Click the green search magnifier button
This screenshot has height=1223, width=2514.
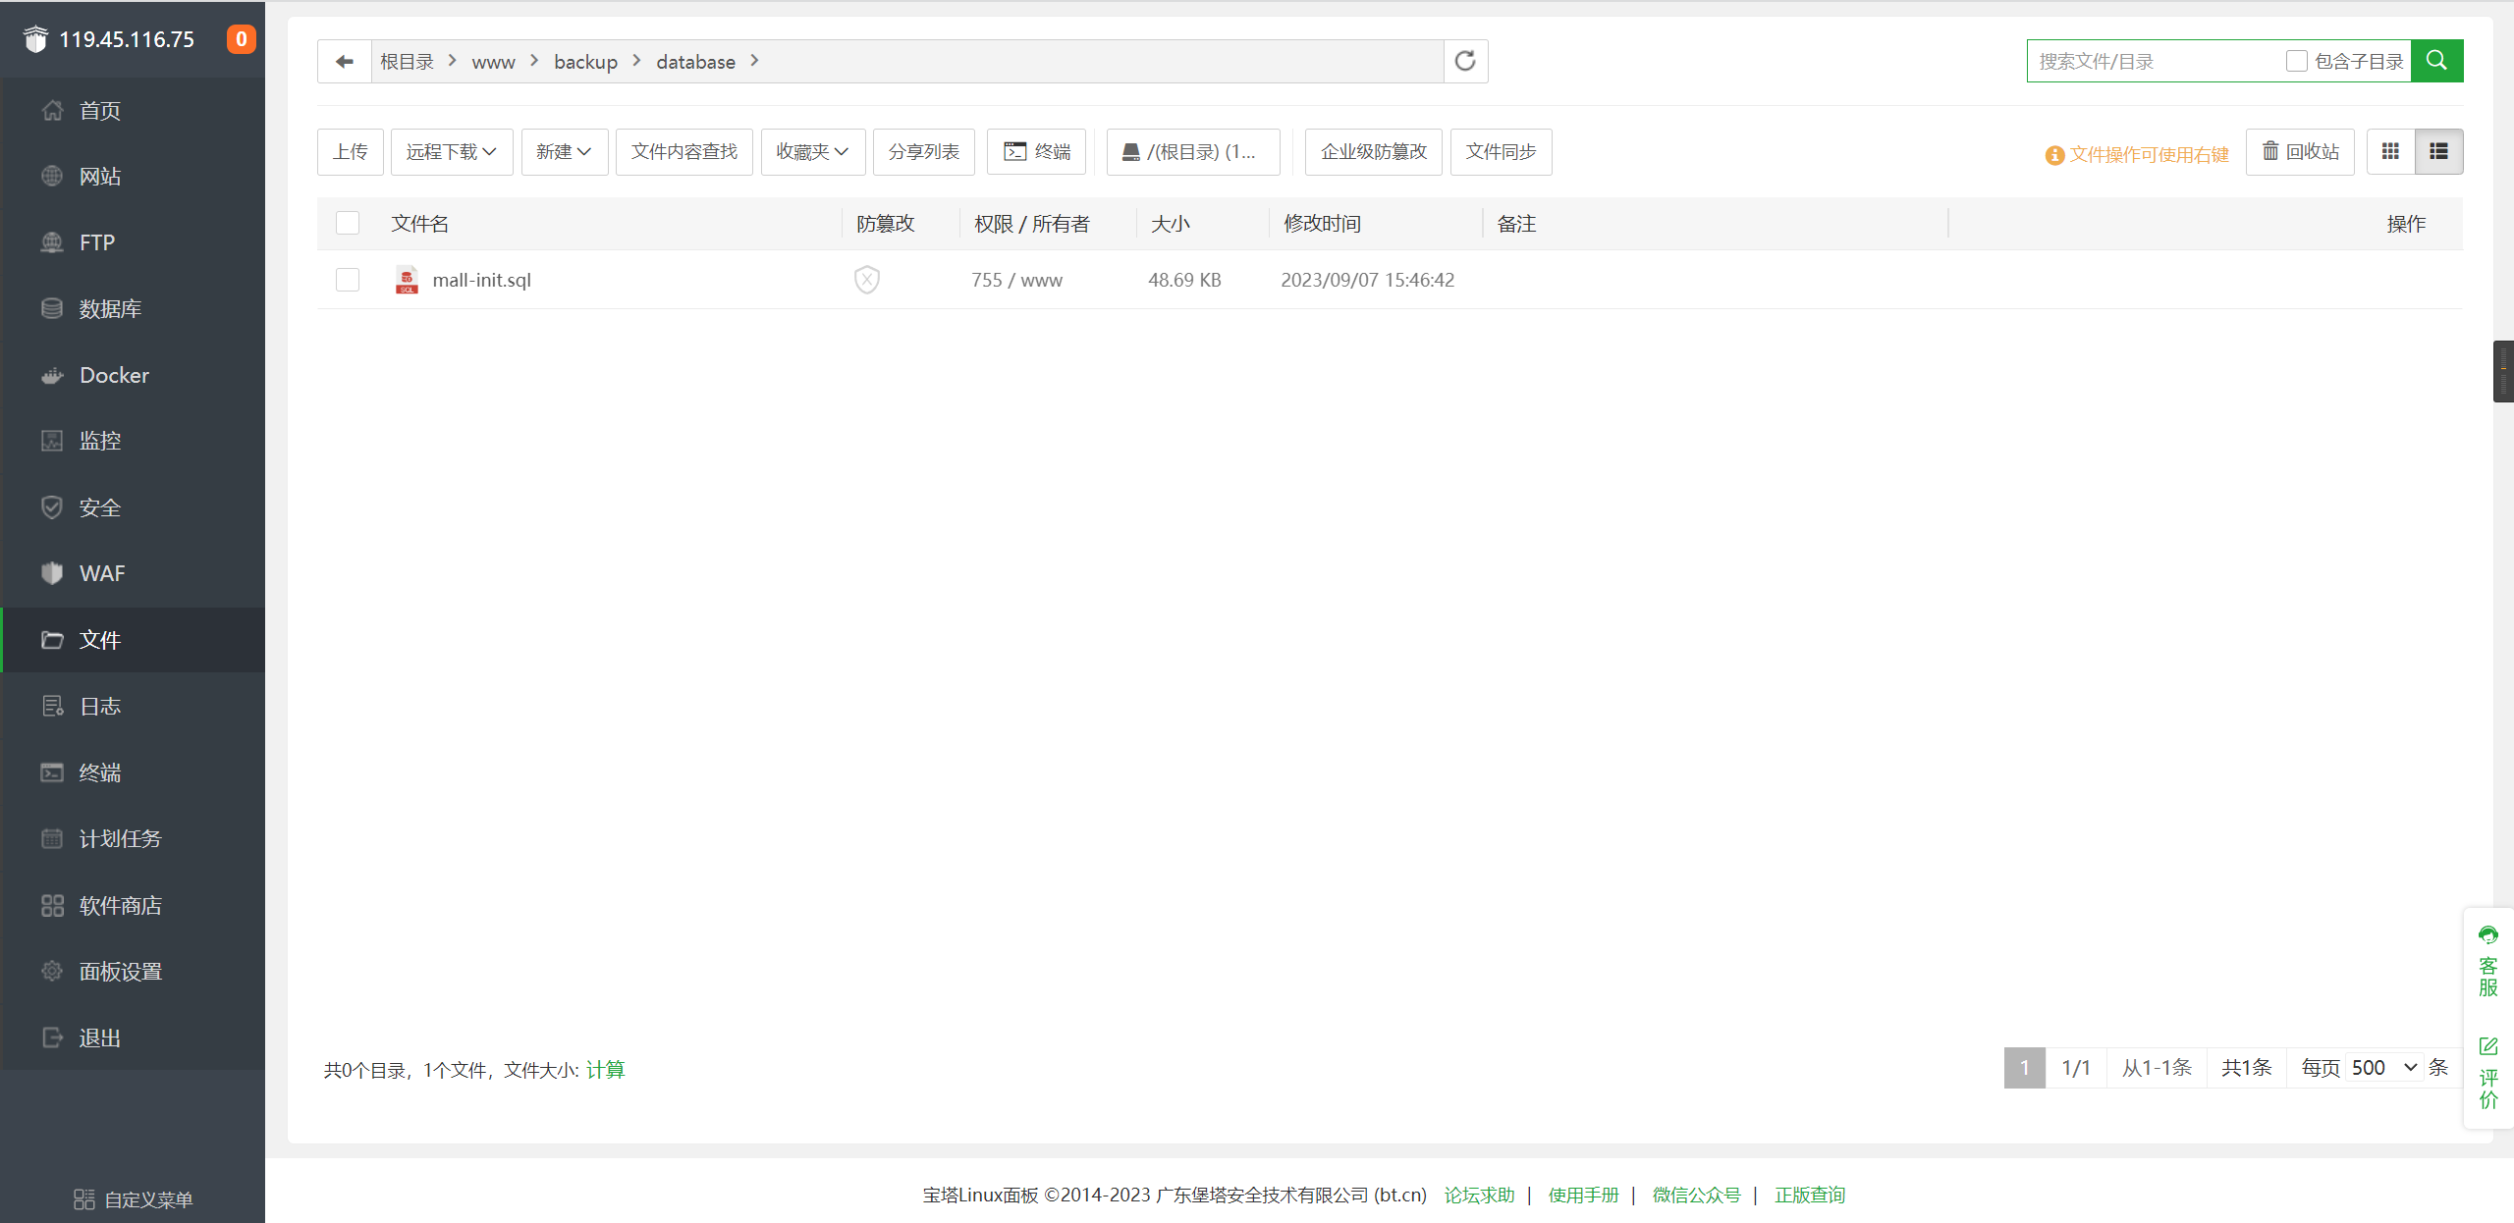point(2436,61)
